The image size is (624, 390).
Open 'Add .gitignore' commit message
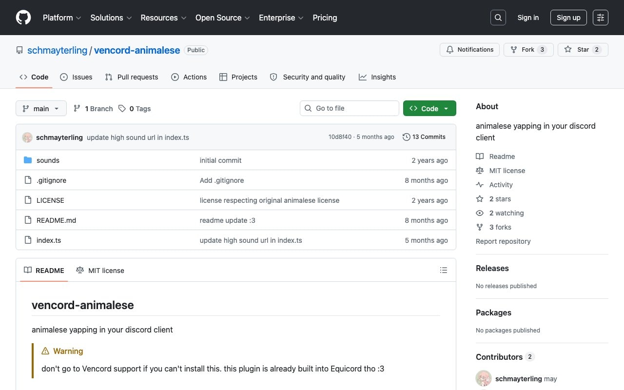pos(222,180)
